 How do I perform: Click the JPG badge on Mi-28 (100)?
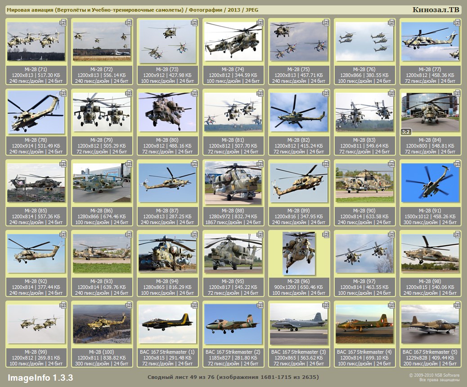(x=129, y=305)
